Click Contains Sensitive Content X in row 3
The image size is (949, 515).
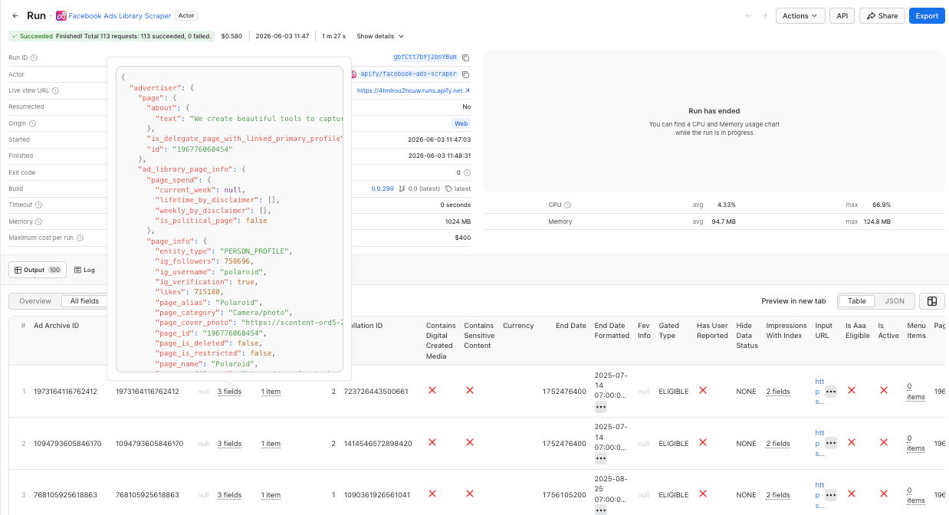click(x=470, y=494)
